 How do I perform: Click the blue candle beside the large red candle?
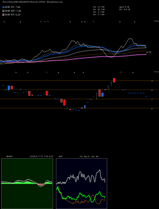click(102, 95)
